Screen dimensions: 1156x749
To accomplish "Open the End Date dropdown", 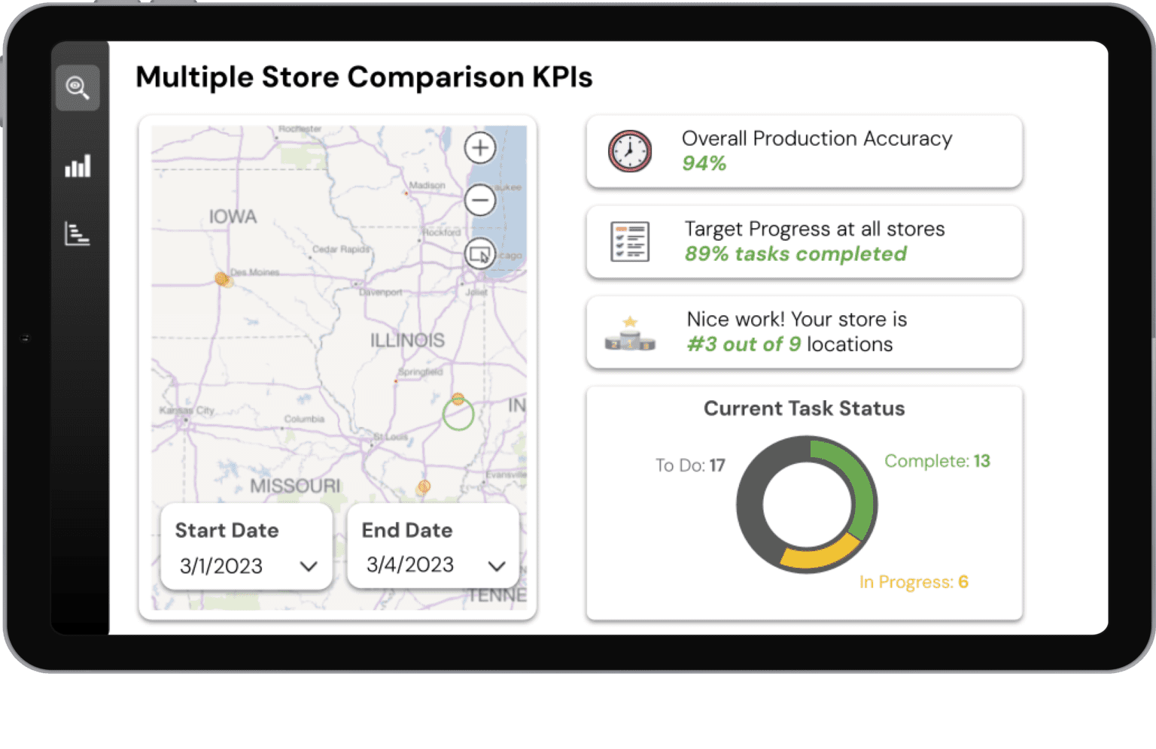I will pos(433,547).
